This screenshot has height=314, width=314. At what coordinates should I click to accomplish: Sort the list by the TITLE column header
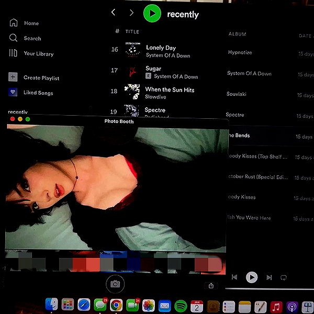(x=132, y=31)
